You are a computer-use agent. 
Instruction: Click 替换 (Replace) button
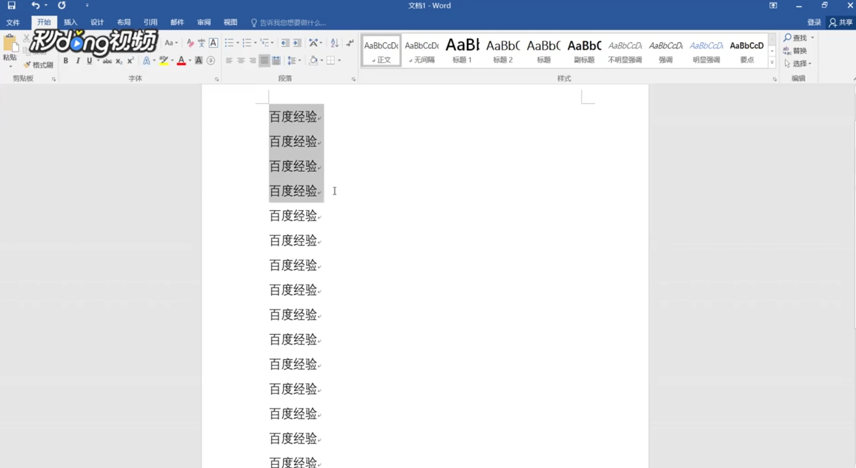tap(795, 50)
